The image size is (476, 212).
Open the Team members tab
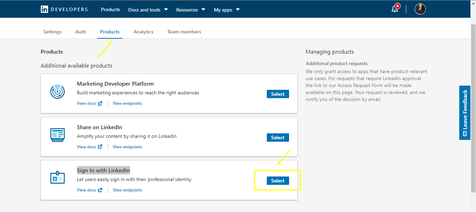click(184, 32)
